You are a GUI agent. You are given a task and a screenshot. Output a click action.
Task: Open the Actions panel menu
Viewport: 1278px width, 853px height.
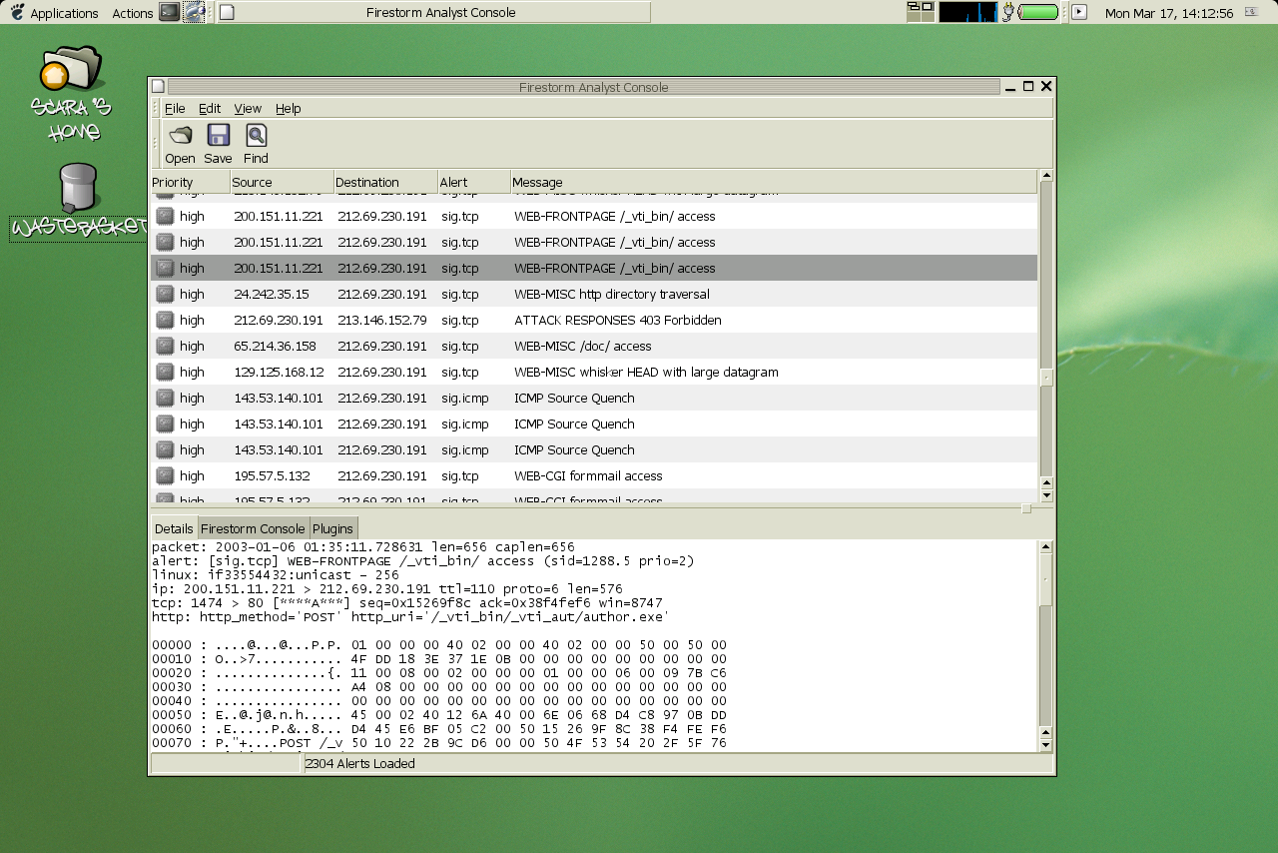[x=132, y=13]
